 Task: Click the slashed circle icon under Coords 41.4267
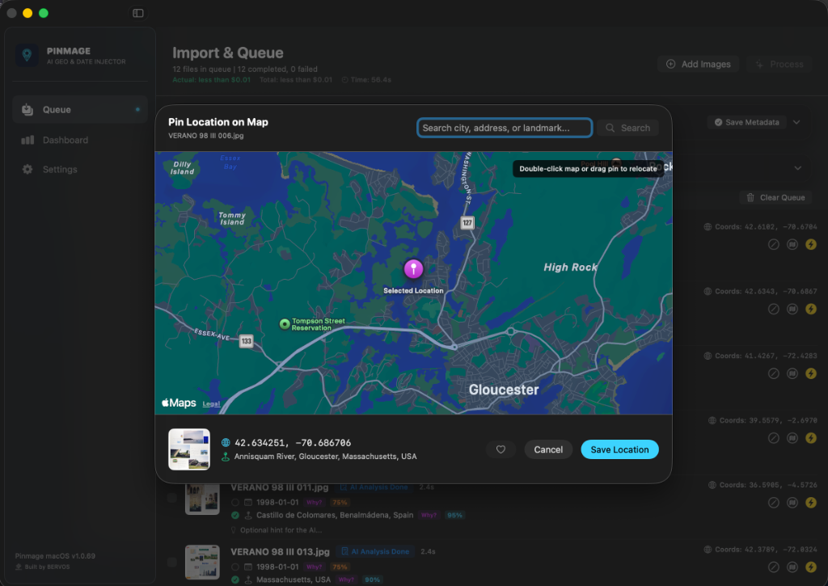[x=774, y=373]
